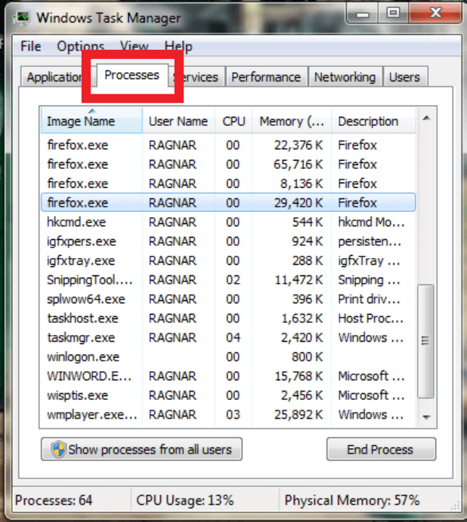Open the Options menu
Screen dimensions: 467x522
pyautogui.click(x=80, y=46)
